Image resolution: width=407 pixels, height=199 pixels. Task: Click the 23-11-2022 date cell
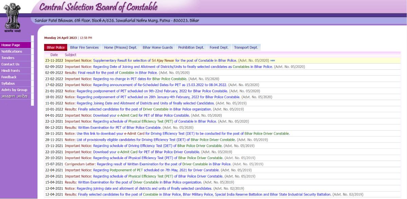click(x=54, y=61)
